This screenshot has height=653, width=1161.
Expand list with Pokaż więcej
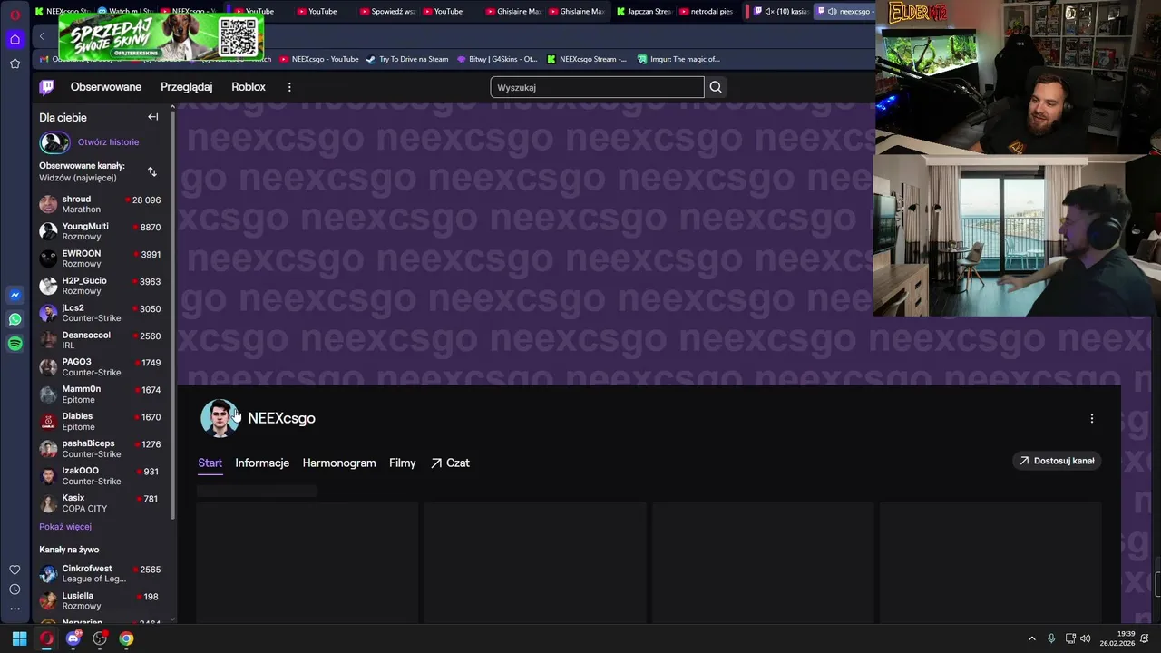click(x=65, y=526)
